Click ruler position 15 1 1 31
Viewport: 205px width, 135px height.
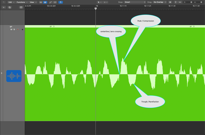click(x=172, y=6)
